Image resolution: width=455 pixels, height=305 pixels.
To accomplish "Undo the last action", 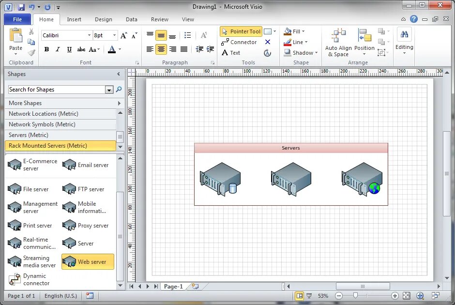I will pos(32,7).
